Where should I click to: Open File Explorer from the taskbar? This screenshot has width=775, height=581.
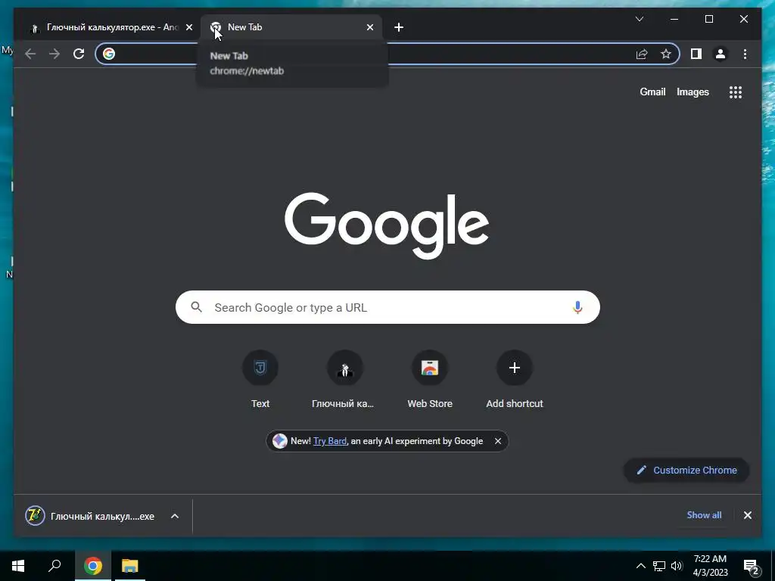tap(130, 566)
